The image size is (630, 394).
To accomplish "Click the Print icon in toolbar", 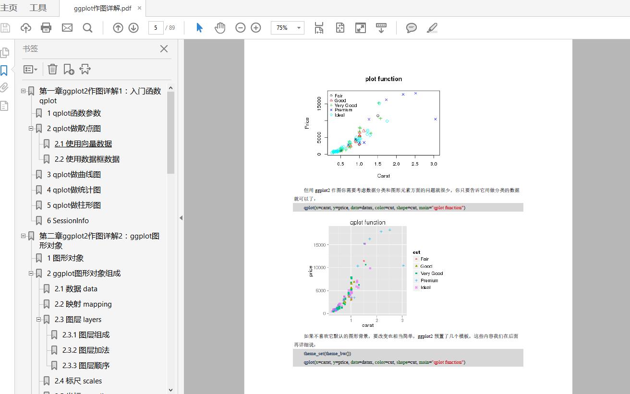I will tap(46, 28).
